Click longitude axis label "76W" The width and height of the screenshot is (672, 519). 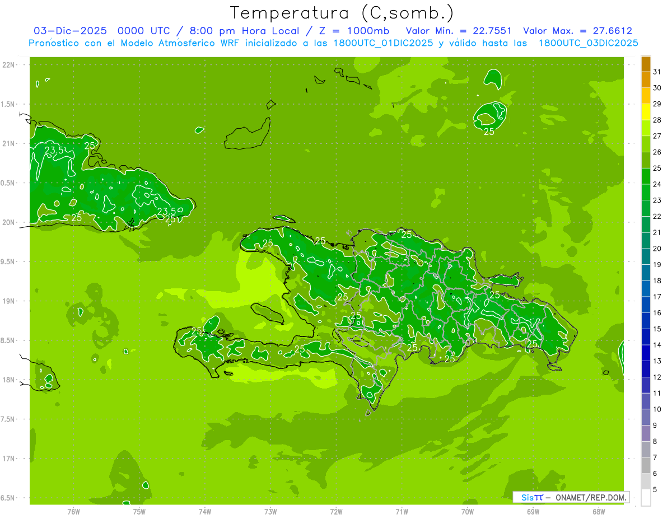point(73,512)
